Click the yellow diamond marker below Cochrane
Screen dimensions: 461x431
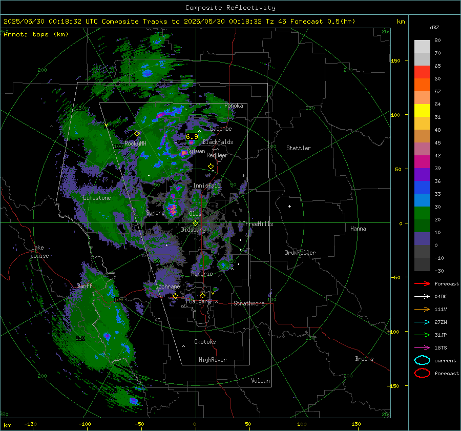[x=176, y=296]
